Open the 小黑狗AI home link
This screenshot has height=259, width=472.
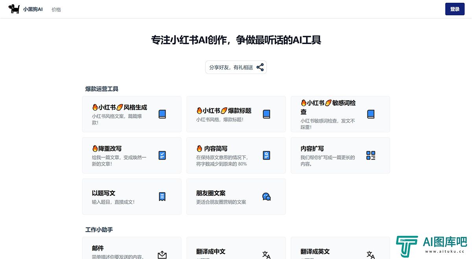(x=33, y=9)
